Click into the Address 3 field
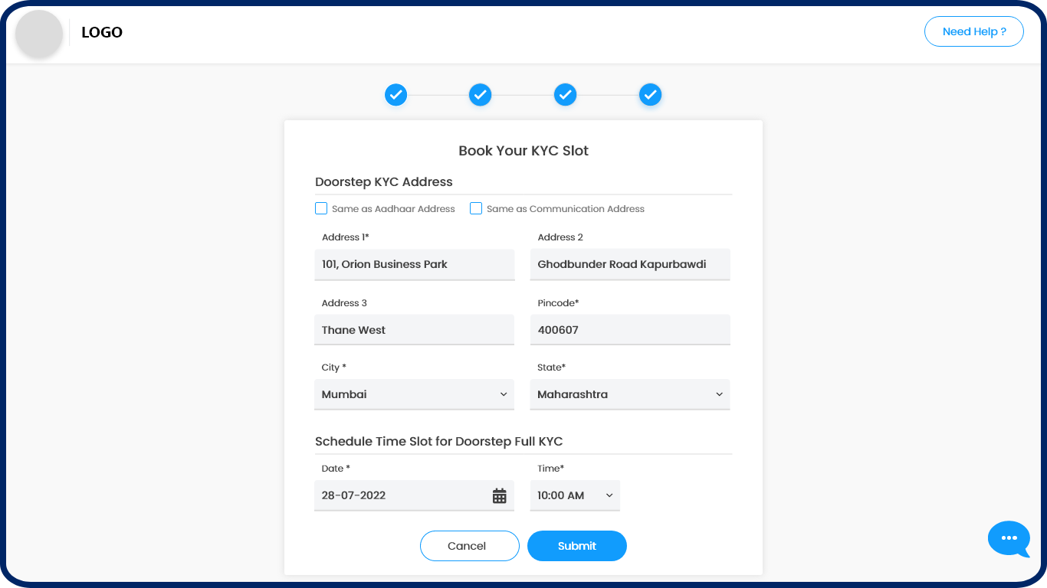Viewport: 1047px width, 588px height. [414, 330]
